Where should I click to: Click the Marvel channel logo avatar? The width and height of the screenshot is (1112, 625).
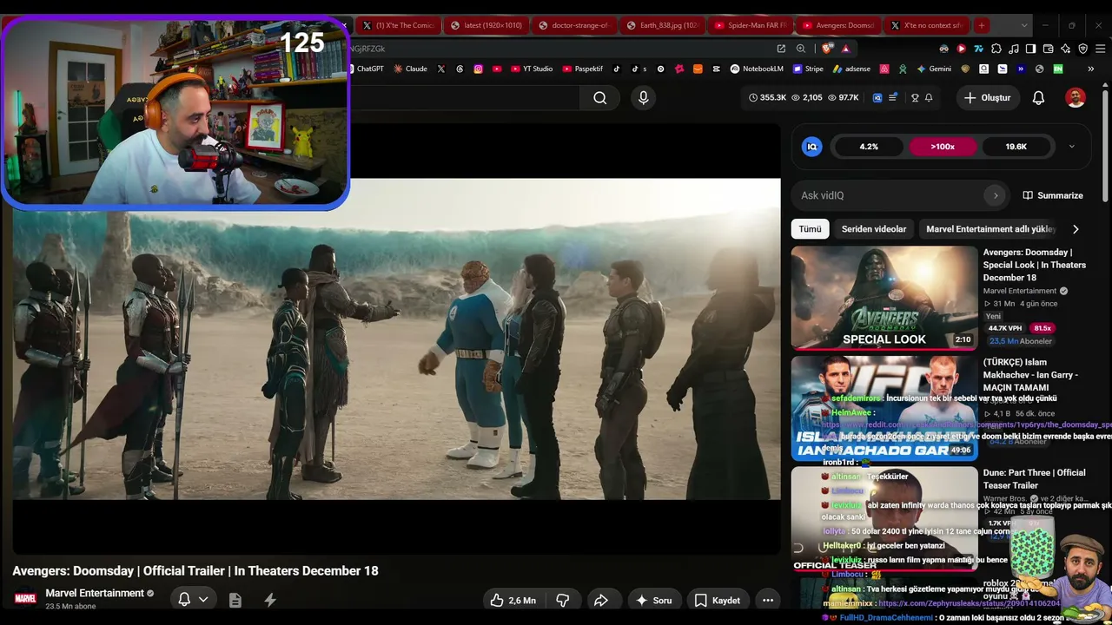point(25,599)
